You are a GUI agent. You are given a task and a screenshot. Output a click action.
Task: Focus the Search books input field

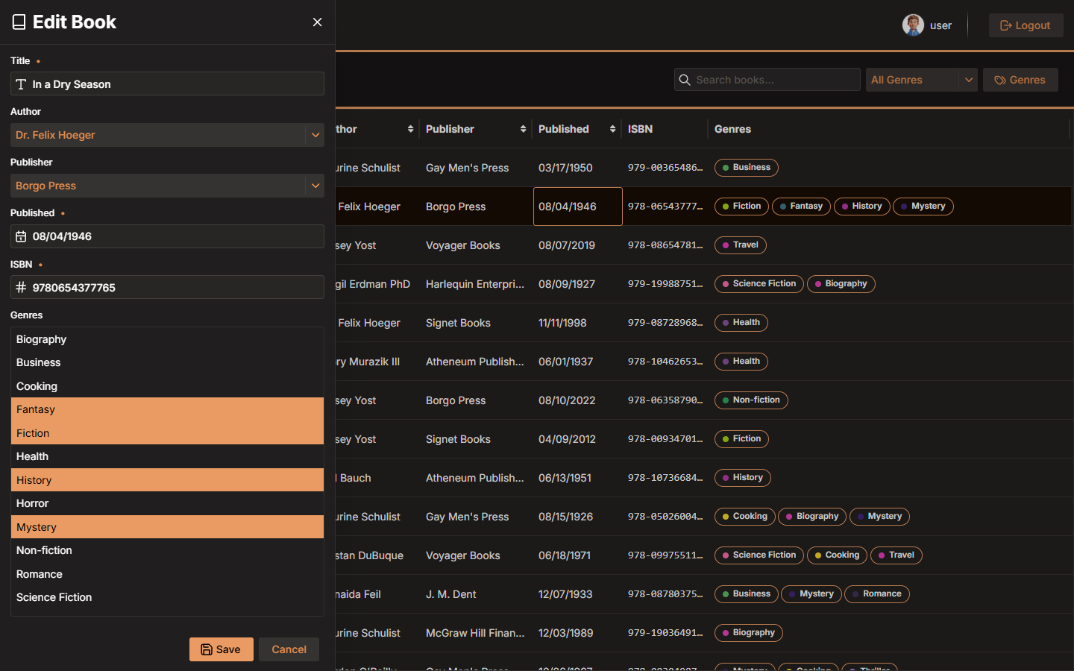[776, 80]
